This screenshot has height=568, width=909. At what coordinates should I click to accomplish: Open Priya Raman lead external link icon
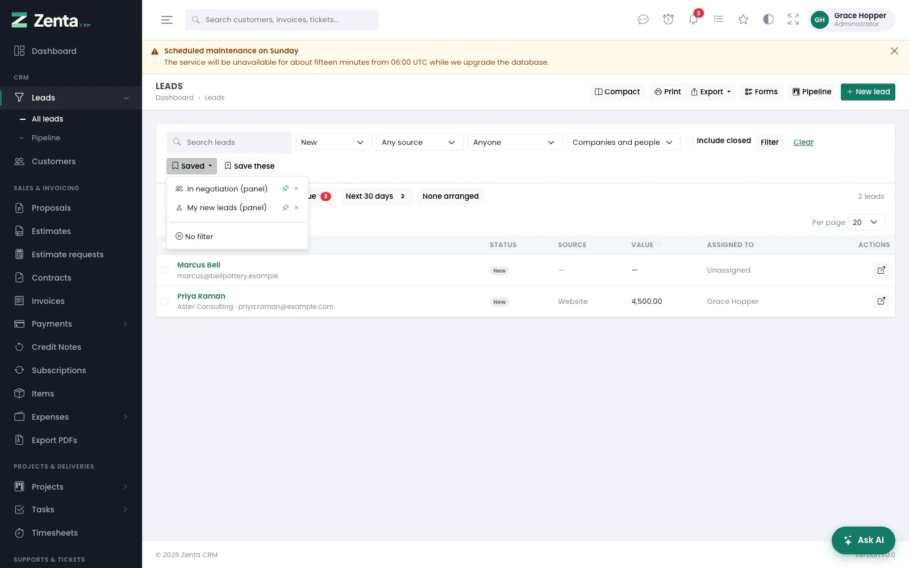(x=881, y=301)
